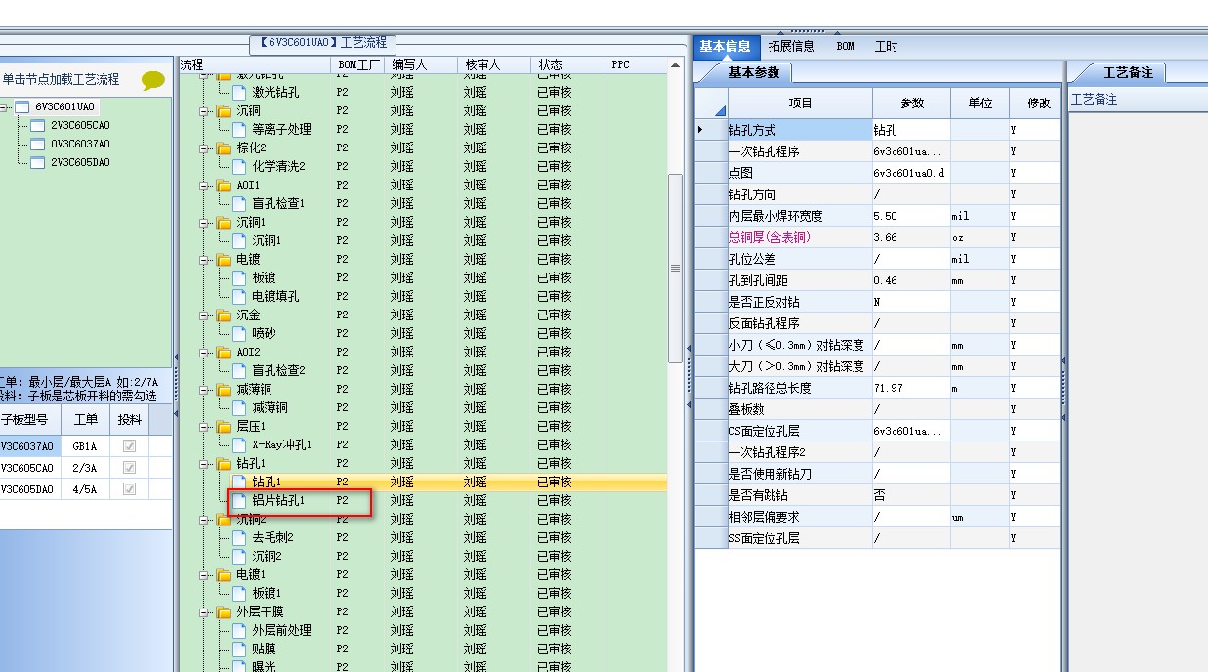
Task: Click the 沉铜 folder icon
Action: (224, 110)
